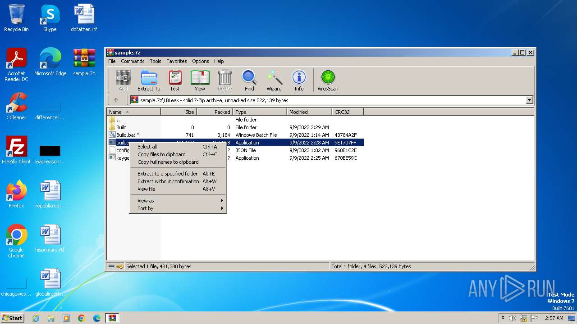Launch the Wizard tool
The height and width of the screenshot is (324, 577).
click(x=274, y=81)
